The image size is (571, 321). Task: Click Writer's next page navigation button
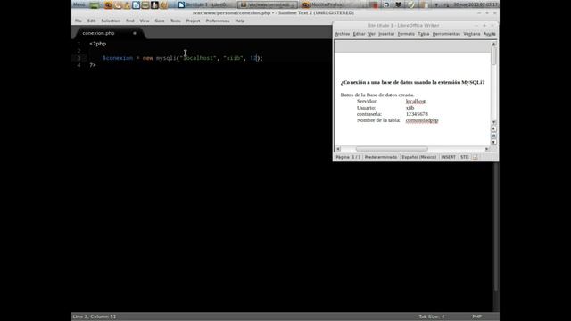click(493, 143)
